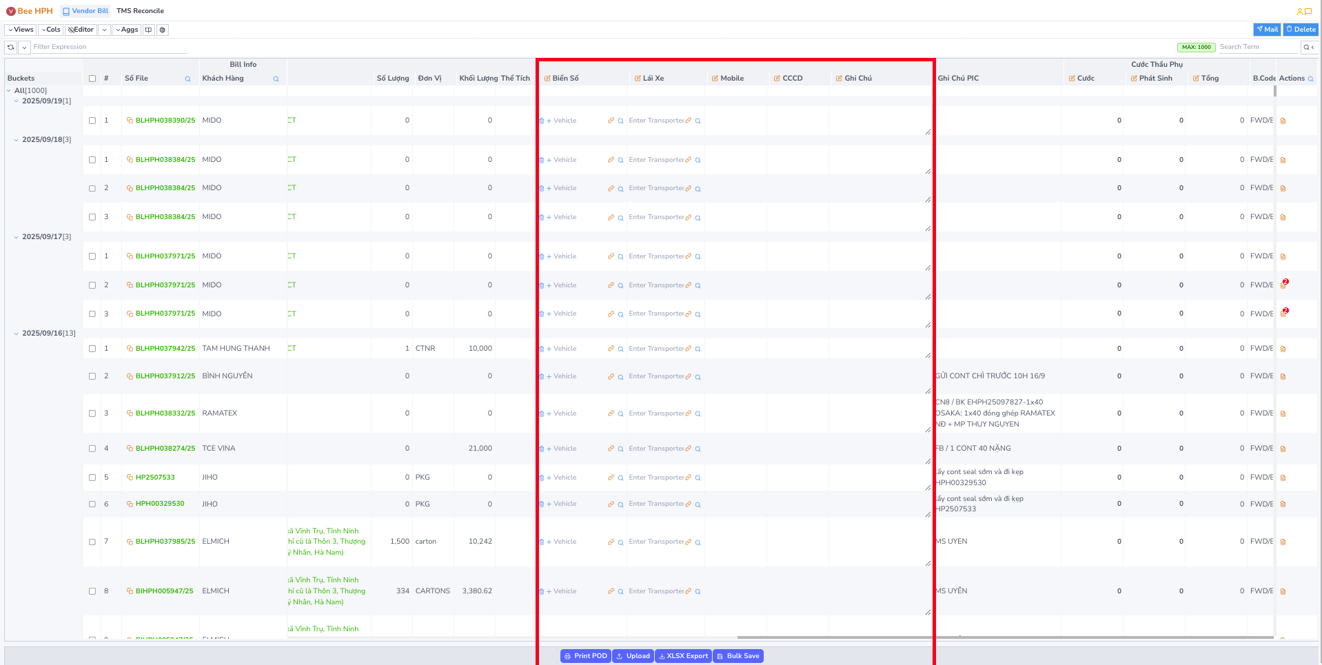
Task: Expand the Aggs dropdown
Action: [x=126, y=30]
